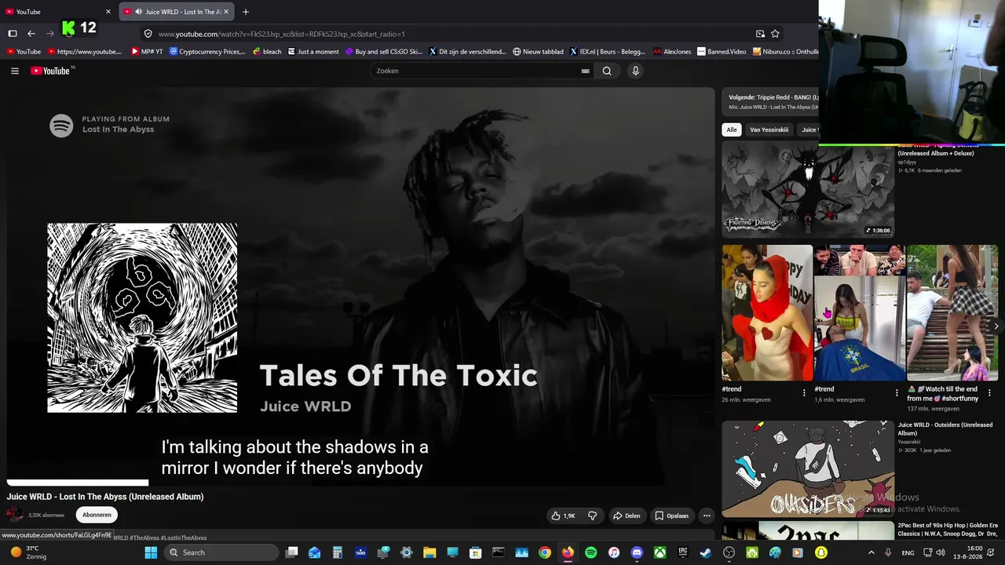This screenshot has height=565, width=1005.
Task: Open Discord from the taskbar
Action: click(x=637, y=552)
